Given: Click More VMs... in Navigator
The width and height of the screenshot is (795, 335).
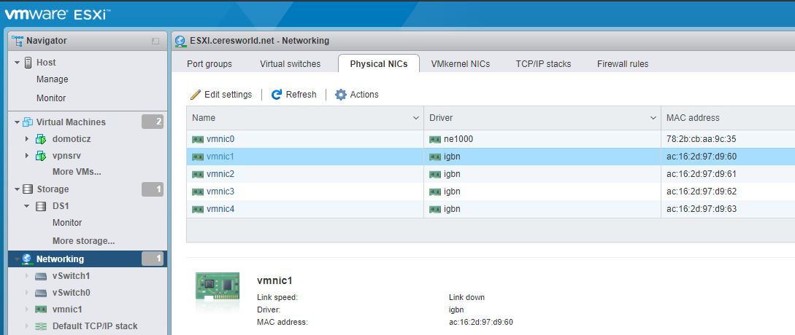Looking at the screenshot, I should [77, 172].
